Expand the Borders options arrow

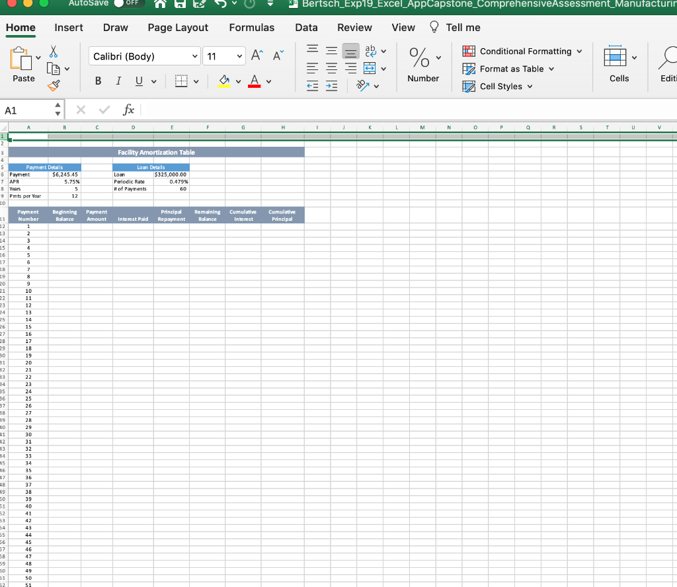click(x=196, y=81)
